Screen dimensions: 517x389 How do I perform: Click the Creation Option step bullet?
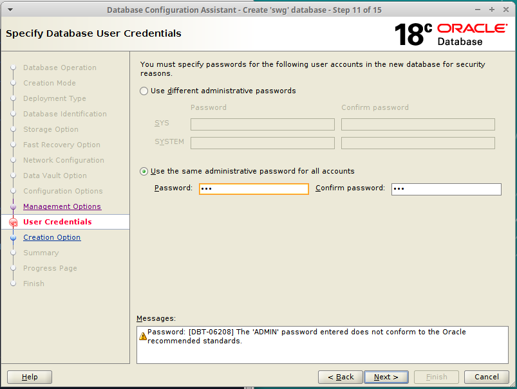[x=13, y=238]
